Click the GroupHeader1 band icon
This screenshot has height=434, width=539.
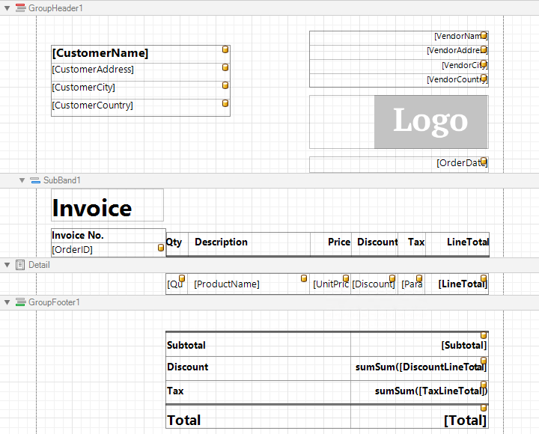click(20, 7)
